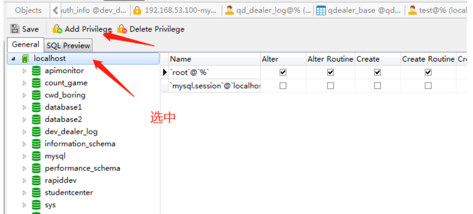Click table icon of qdealer_base tab
Screen dimensions: 473x214
coord(321,11)
